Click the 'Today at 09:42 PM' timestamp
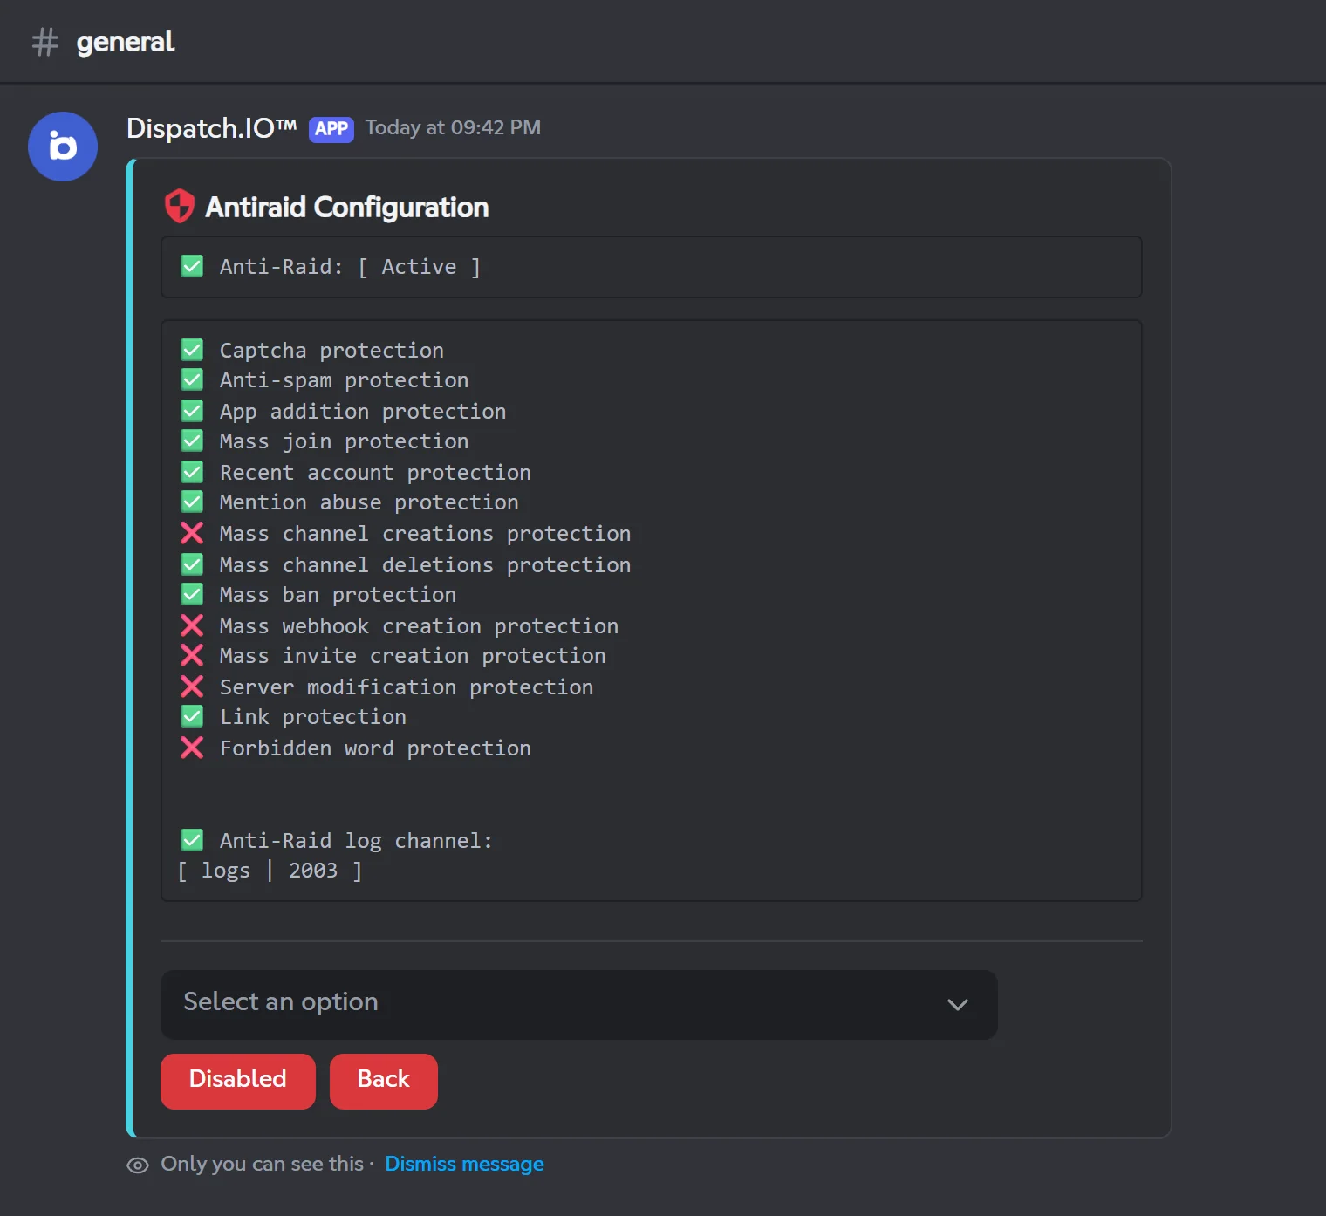This screenshot has height=1216, width=1326. pyautogui.click(x=453, y=128)
